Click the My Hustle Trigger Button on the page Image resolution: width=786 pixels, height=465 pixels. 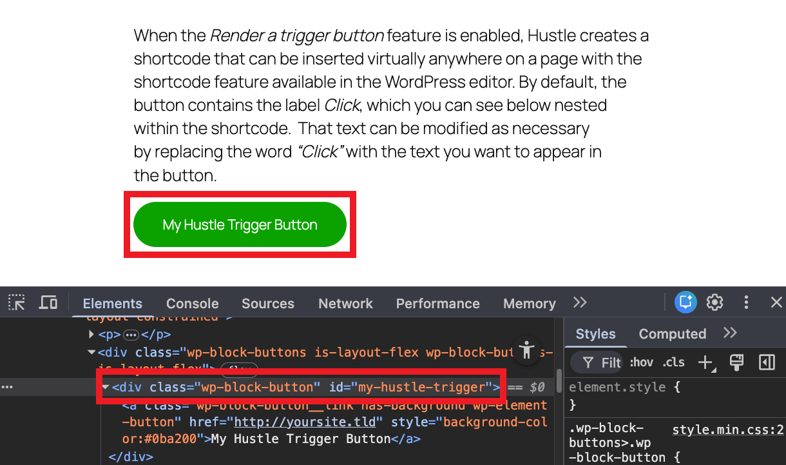pyautogui.click(x=240, y=224)
